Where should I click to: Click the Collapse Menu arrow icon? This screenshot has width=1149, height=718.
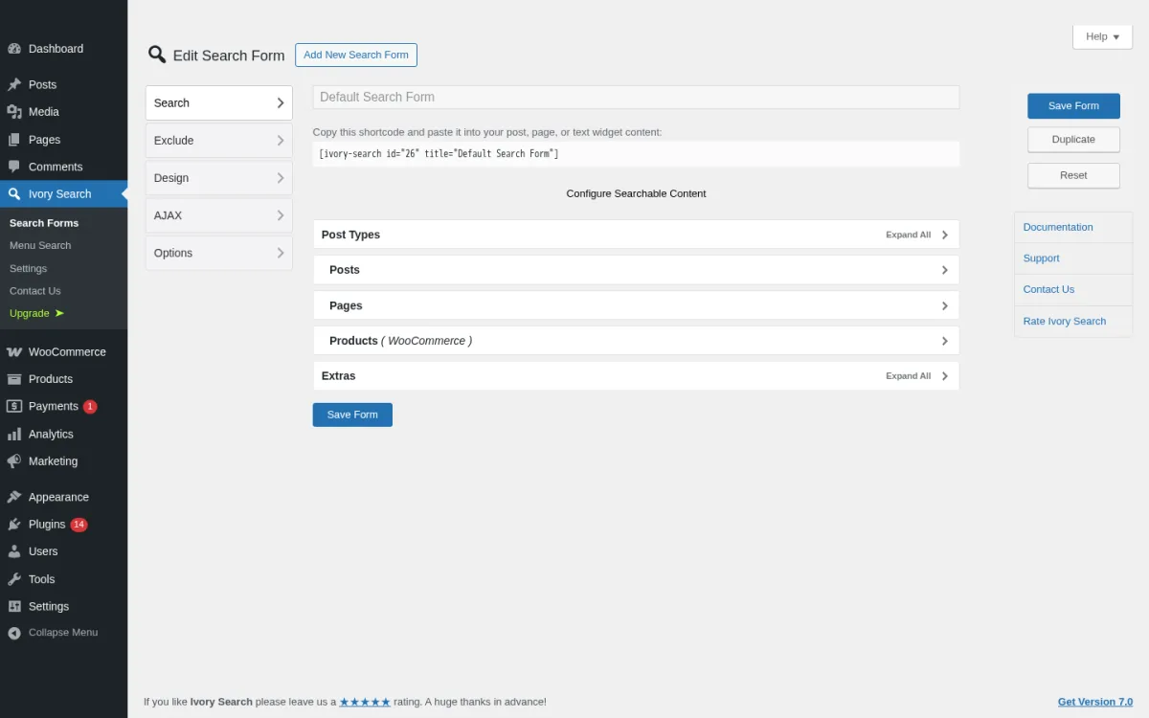click(14, 633)
